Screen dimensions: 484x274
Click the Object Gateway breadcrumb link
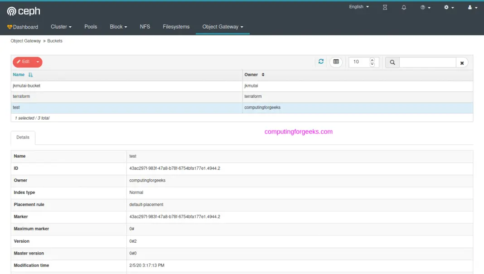point(25,41)
